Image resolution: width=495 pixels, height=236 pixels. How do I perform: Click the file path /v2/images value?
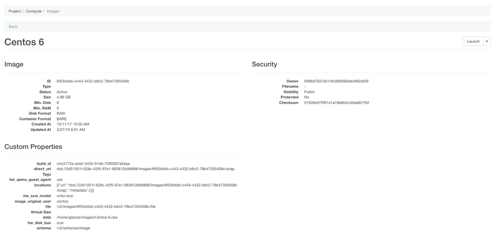coord(106,207)
